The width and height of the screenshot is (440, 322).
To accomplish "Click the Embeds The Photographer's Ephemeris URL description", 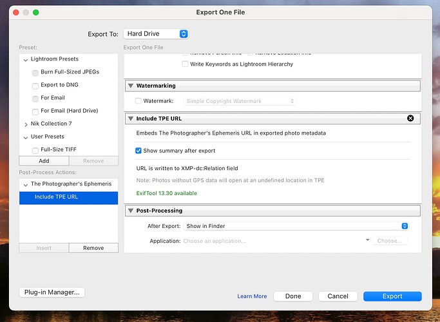I will coord(231,133).
